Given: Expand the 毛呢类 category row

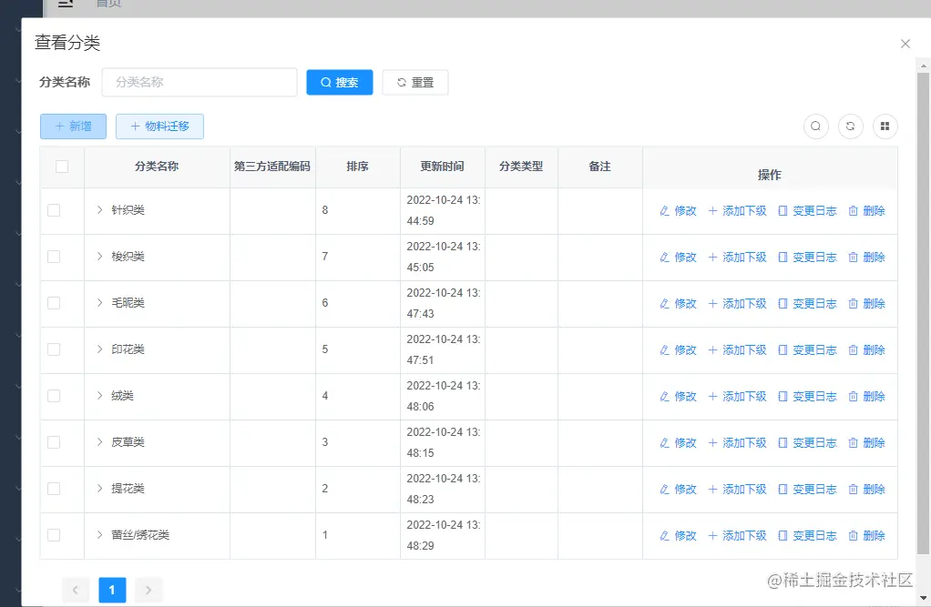Looking at the screenshot, I should (x=100, y=303).
